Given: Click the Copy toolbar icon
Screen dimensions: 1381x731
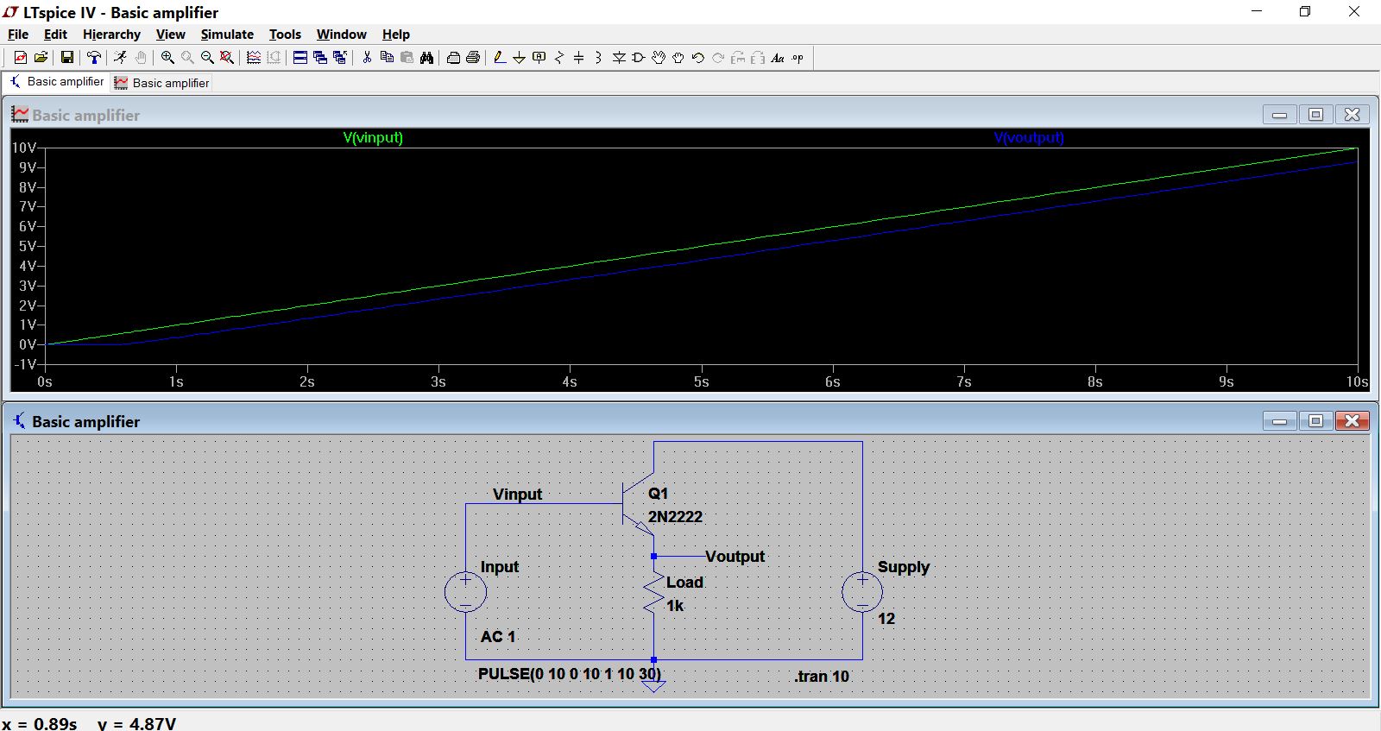Looking at the screenshot, I should point(387,58).
